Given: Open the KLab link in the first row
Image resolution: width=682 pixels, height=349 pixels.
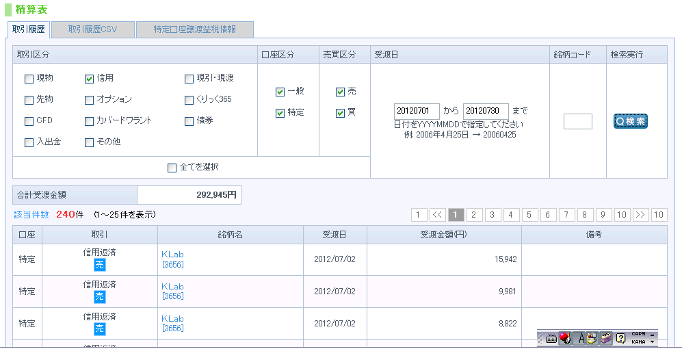Looking at the screenshot, I should pos(172,255).
